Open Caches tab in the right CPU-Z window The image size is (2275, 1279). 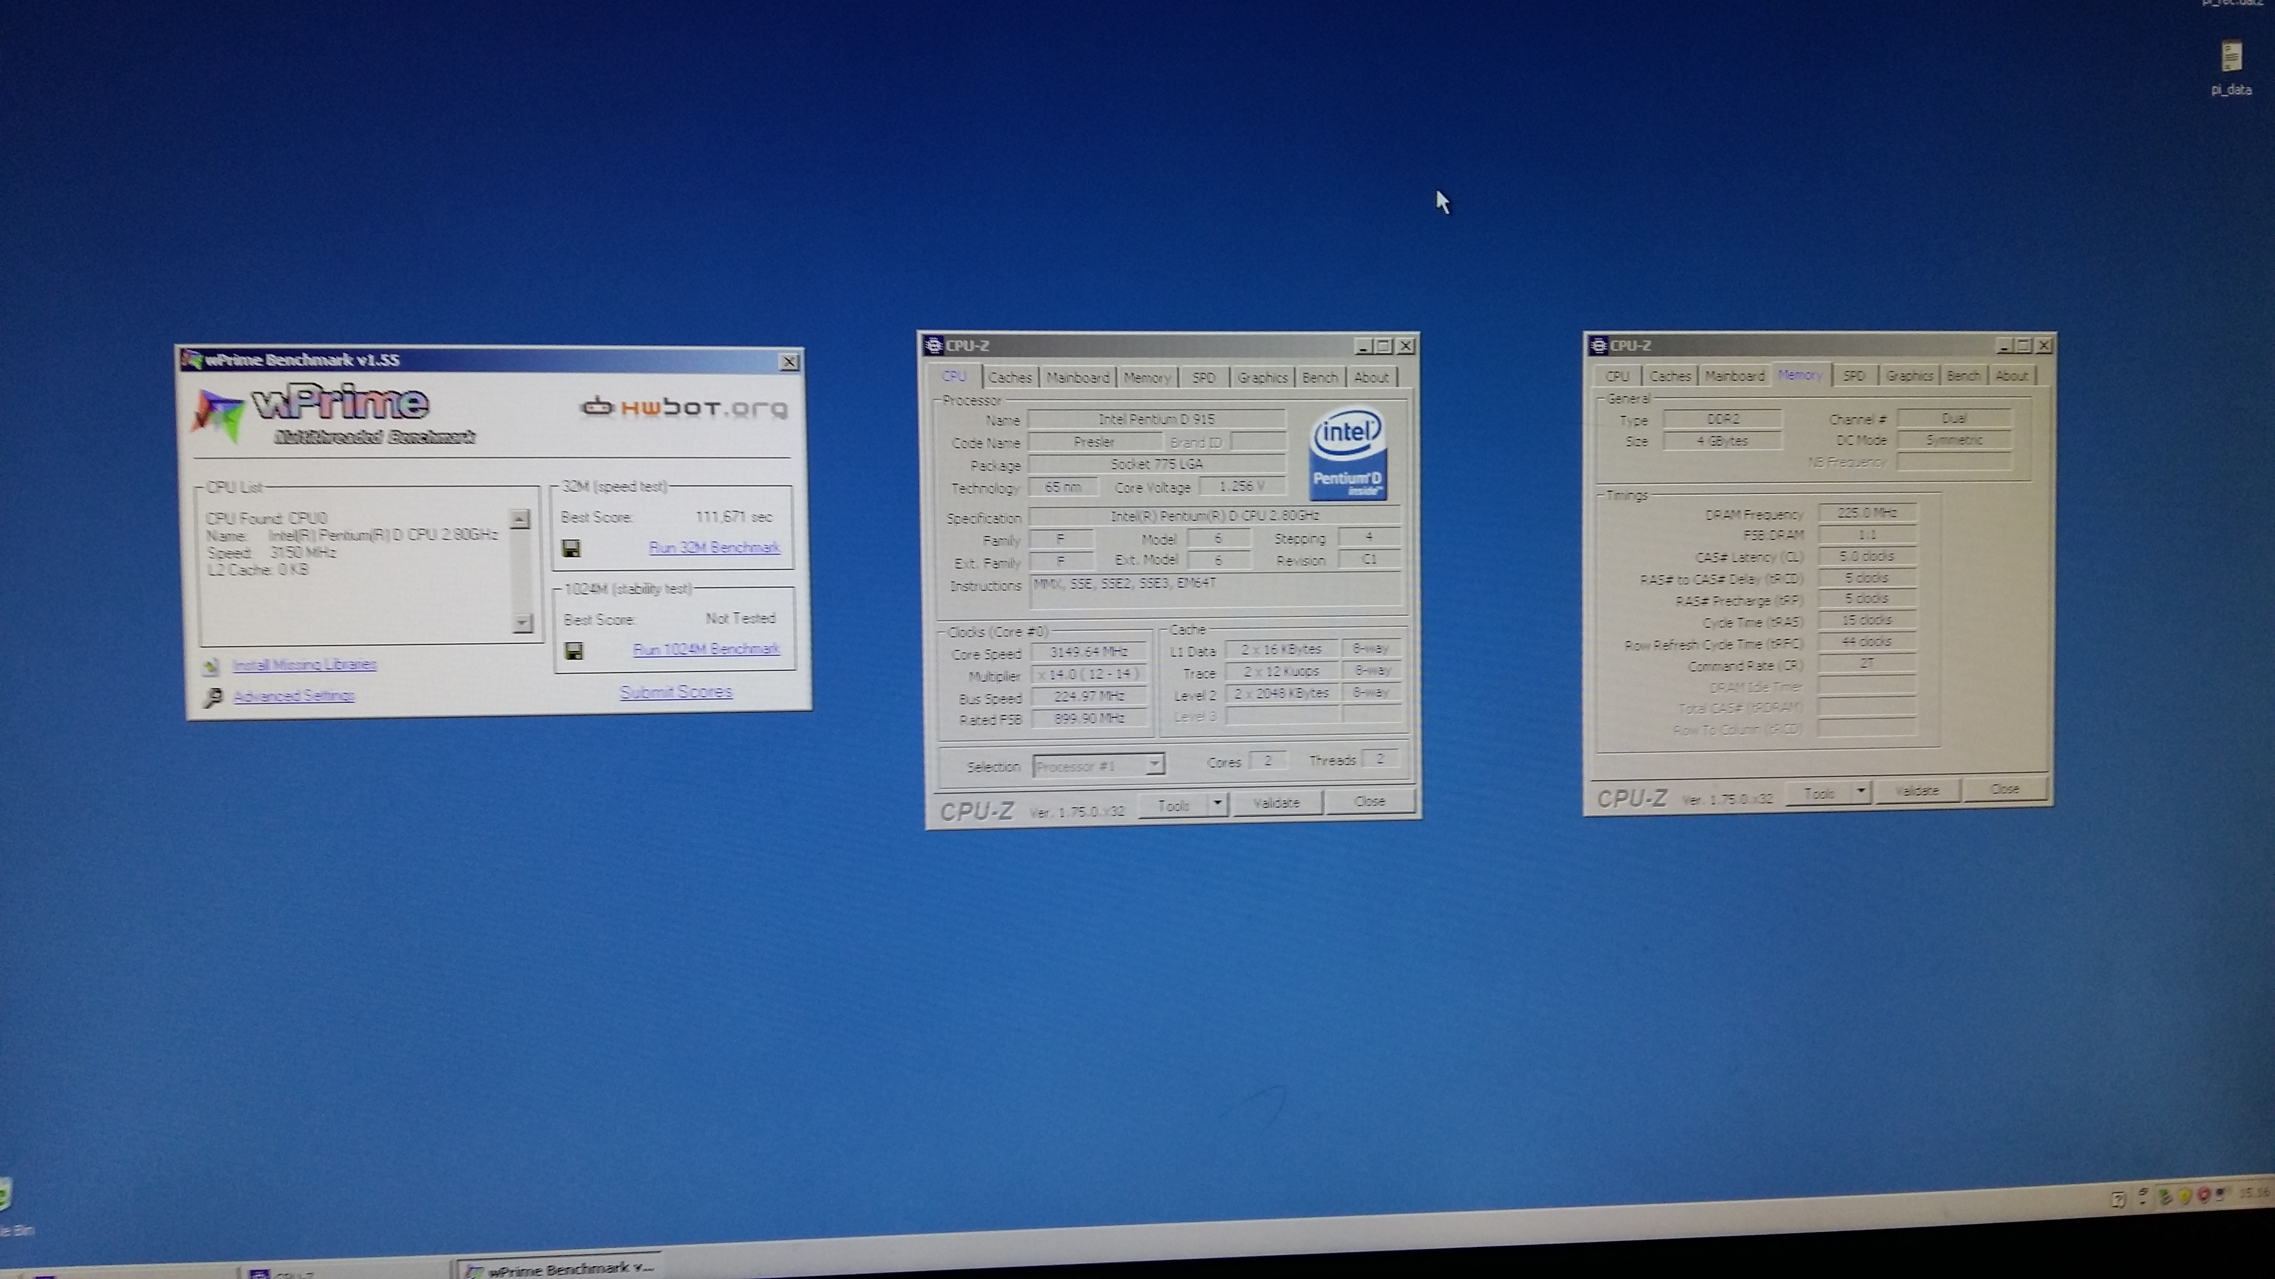(1670, 376)
